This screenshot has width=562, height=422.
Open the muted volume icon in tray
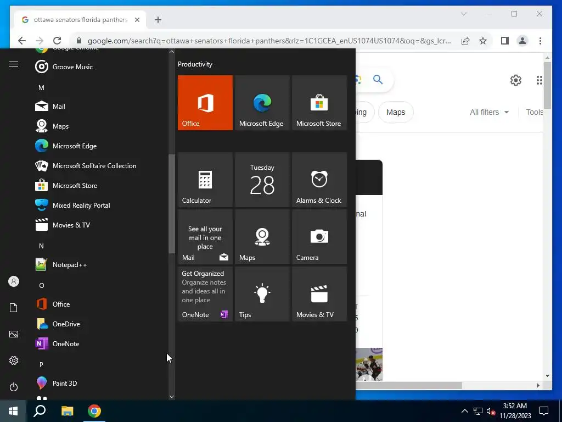pos(491,411)
